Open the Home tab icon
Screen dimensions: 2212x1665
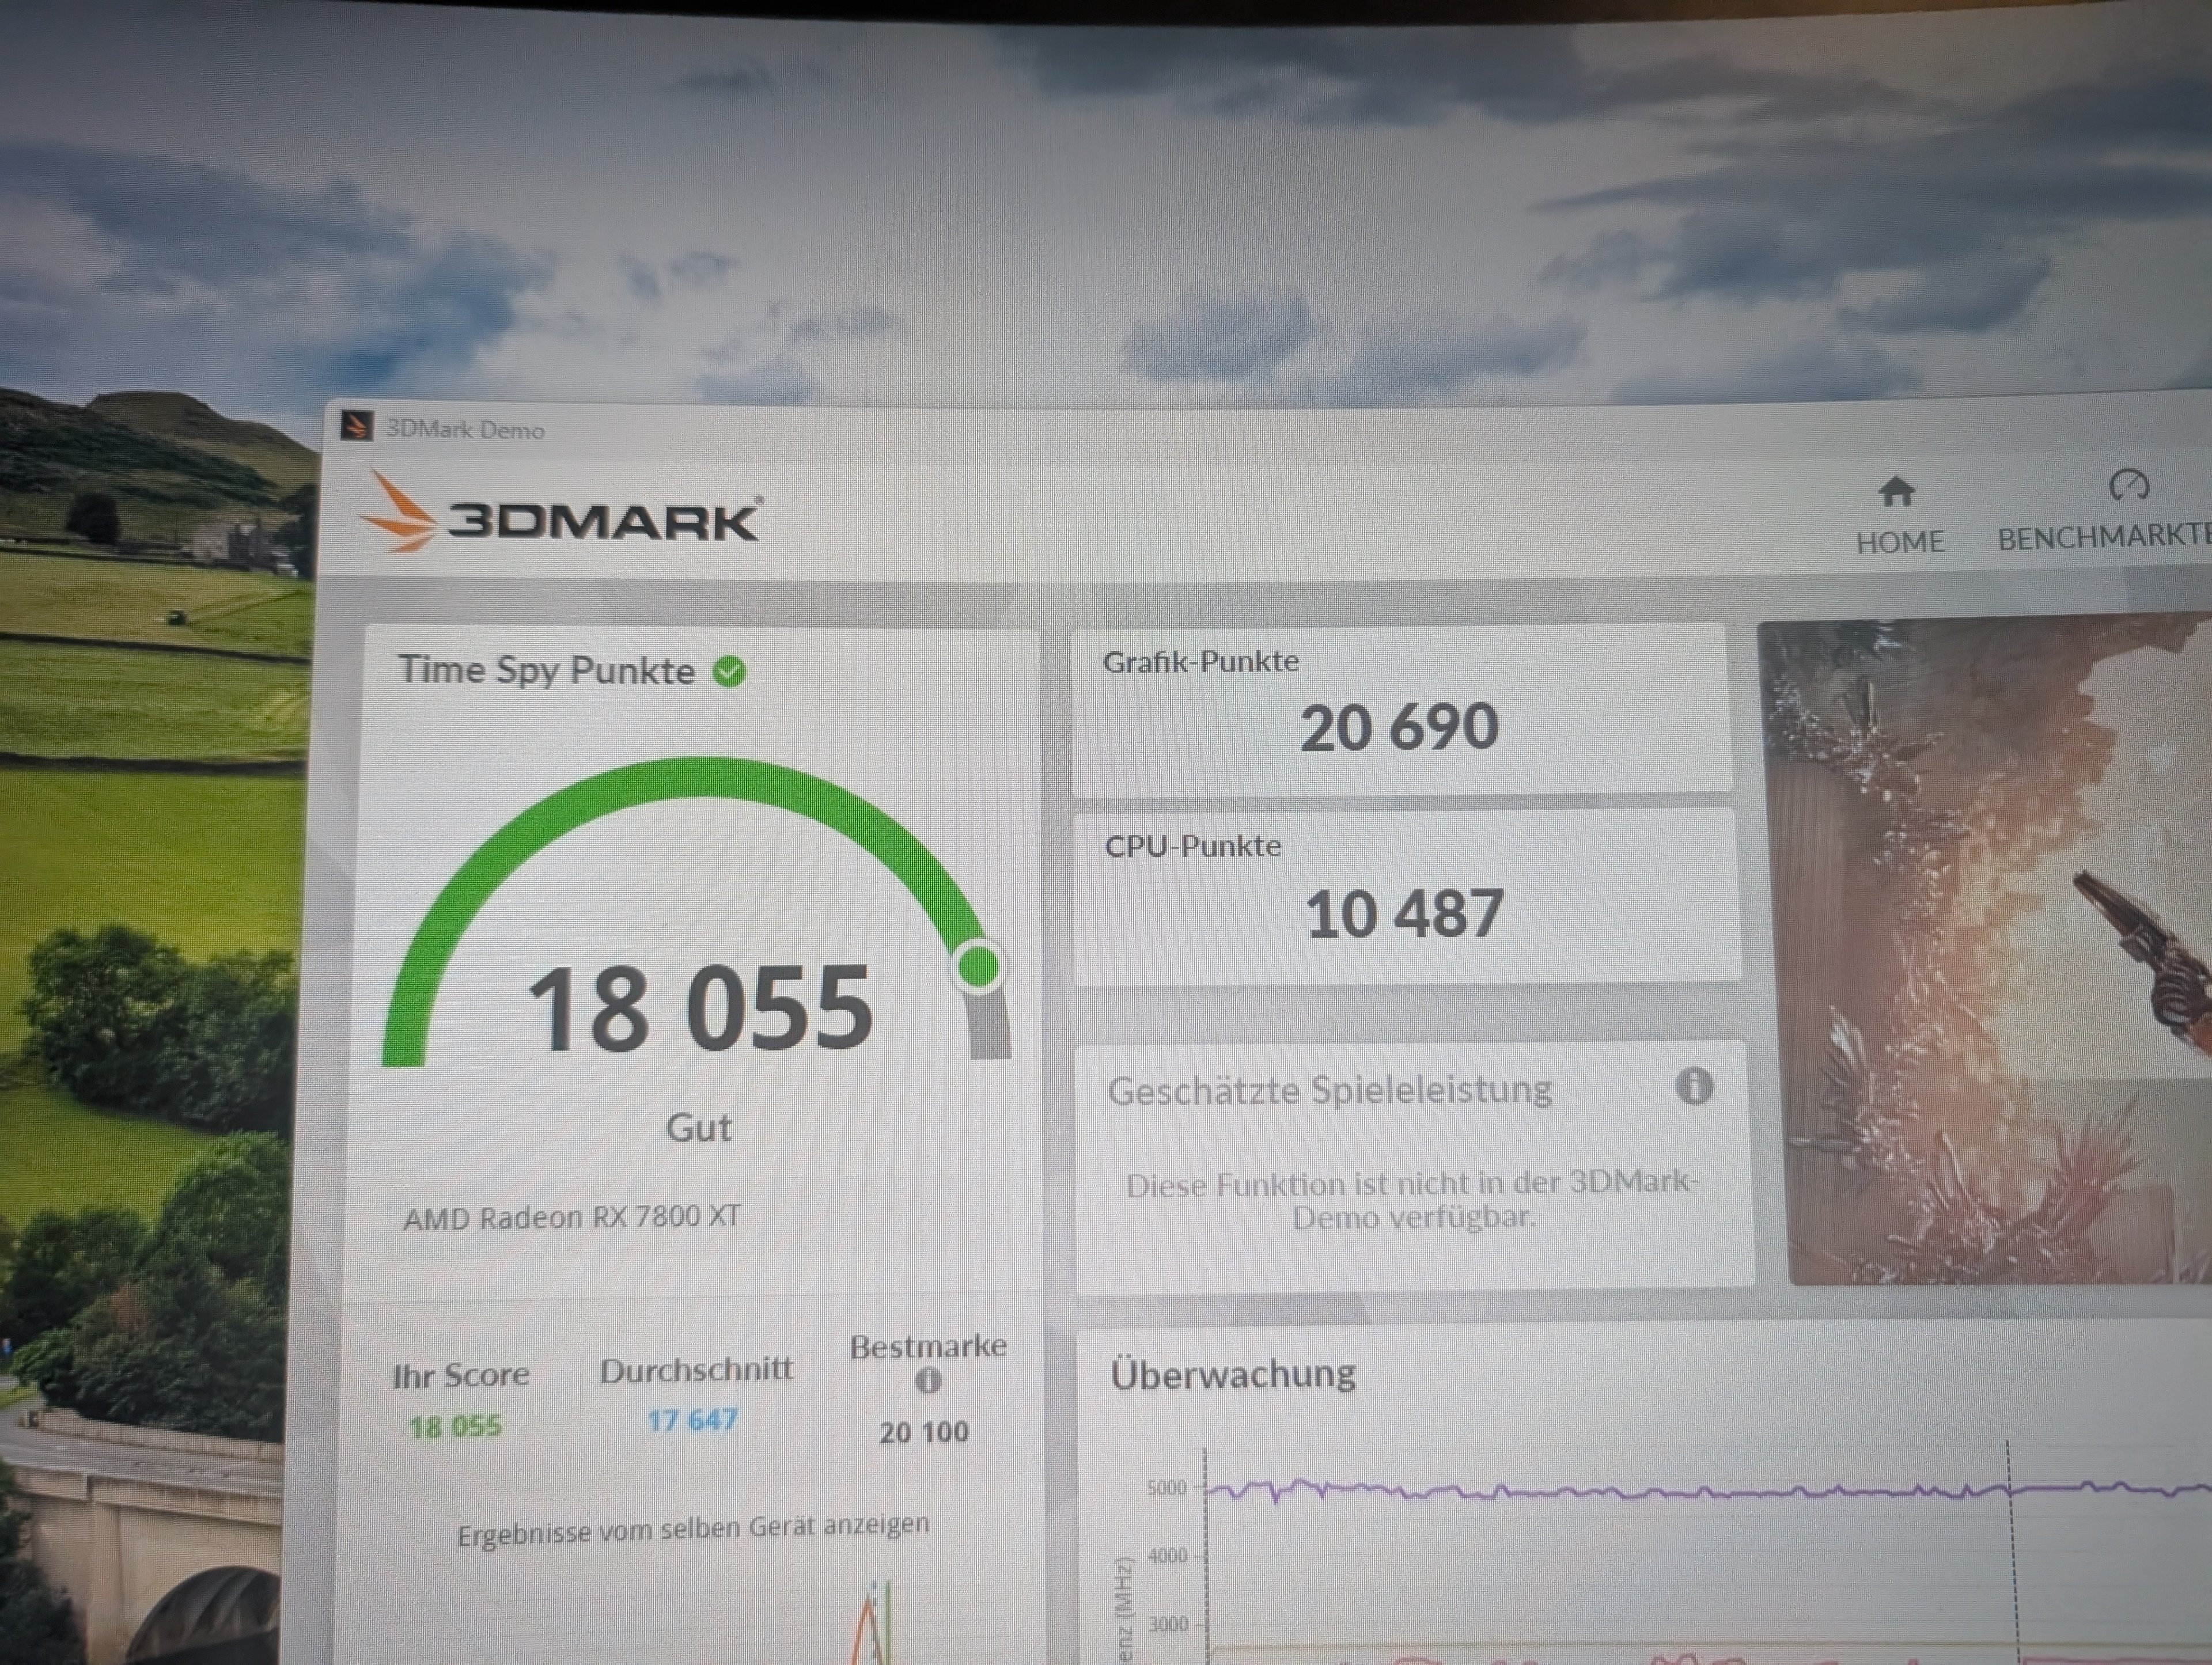(1896, 492)
